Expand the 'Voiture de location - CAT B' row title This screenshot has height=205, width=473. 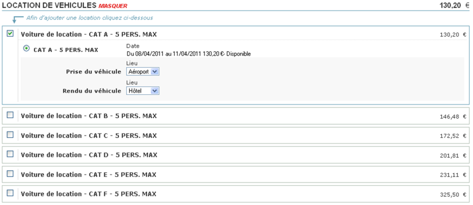tap(89, 115)
